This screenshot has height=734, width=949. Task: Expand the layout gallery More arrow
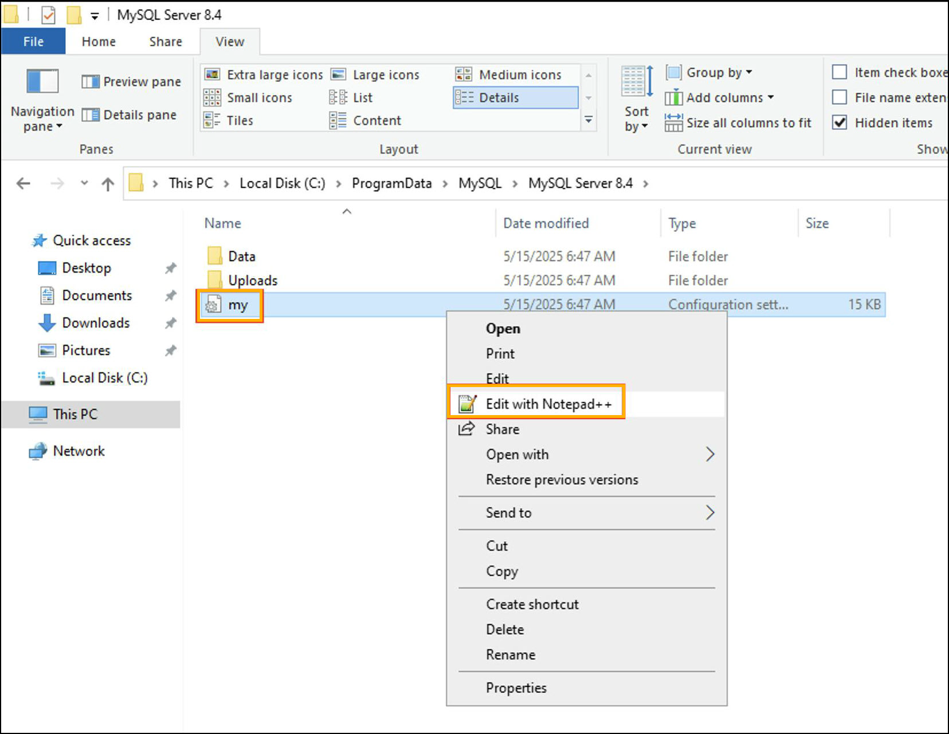tap(589, 120)
